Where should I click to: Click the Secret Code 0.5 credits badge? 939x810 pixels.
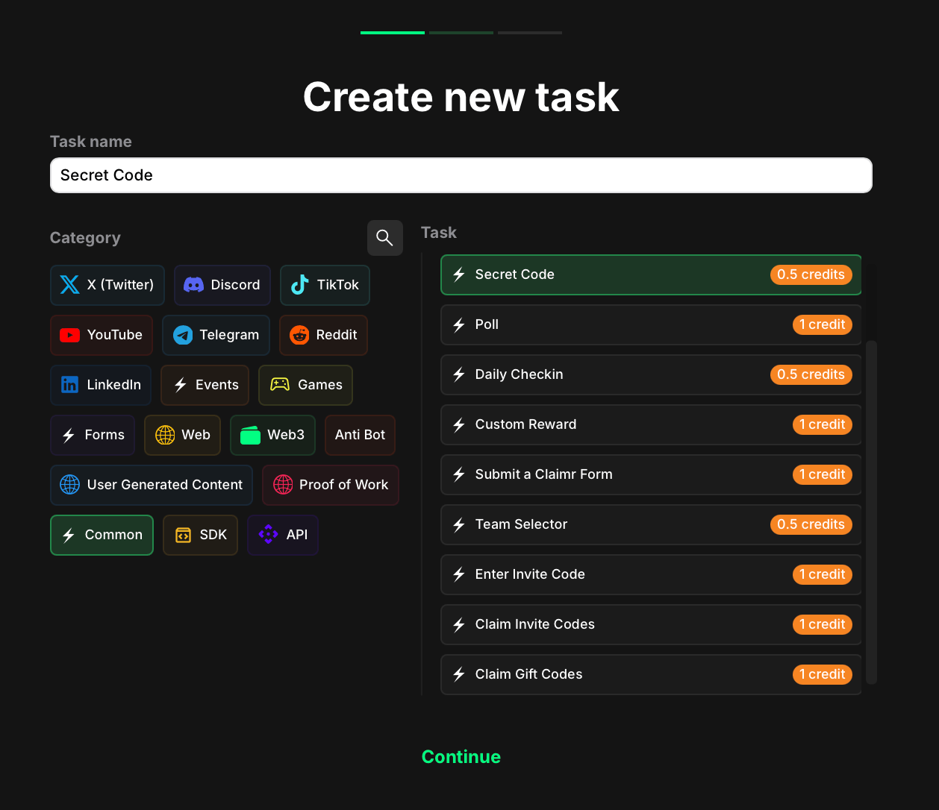[811, 274]
